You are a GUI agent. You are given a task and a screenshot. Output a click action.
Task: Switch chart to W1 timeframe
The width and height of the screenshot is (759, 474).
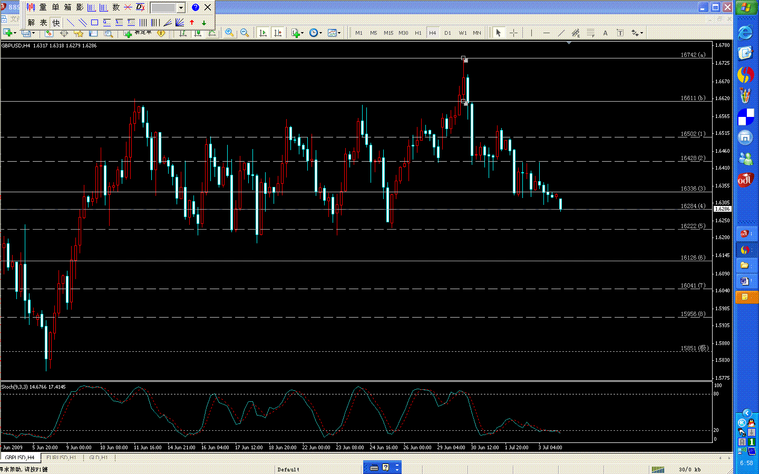point(462,33)
